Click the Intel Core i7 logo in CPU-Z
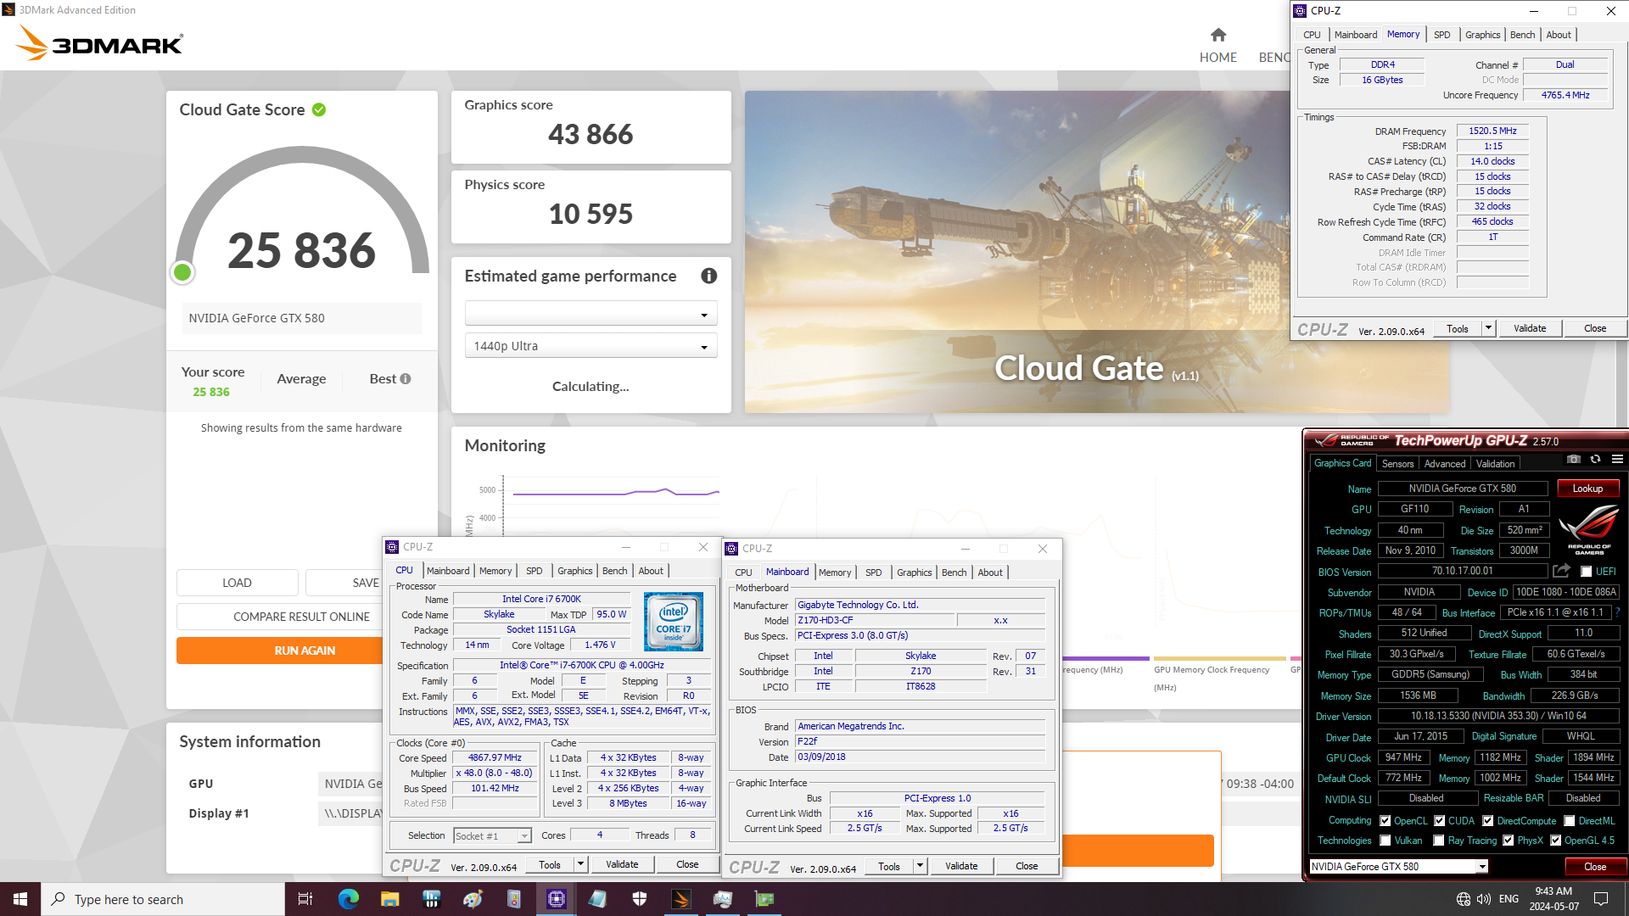Viewport: 1629px width, 916px height. coord(674,622)
